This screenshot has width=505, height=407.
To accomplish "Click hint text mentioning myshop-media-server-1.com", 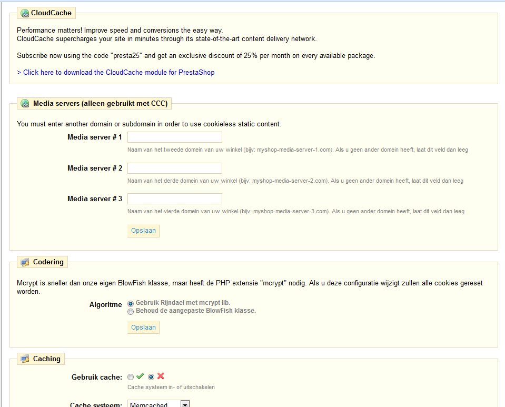I will coord(298,150).
